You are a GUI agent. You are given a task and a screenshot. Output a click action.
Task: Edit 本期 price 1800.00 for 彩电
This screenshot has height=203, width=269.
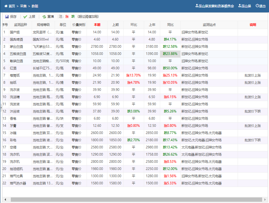pos(97,140)
